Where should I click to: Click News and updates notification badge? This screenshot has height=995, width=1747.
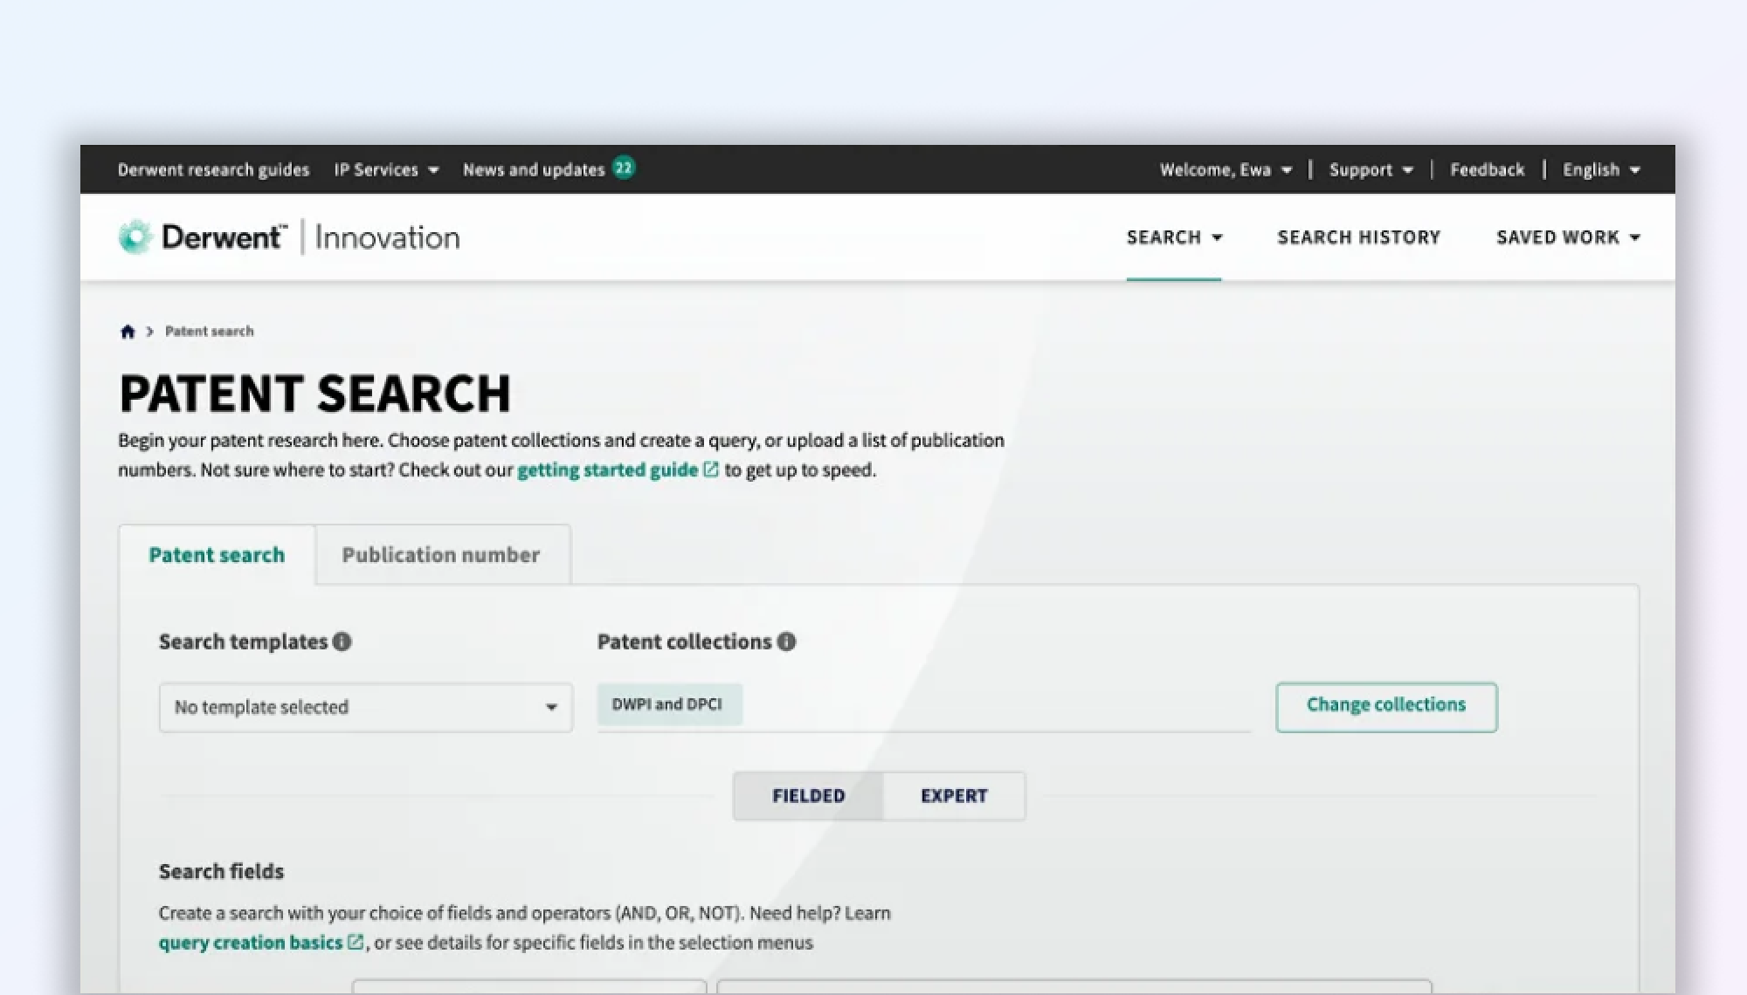[x=623, y=168]
